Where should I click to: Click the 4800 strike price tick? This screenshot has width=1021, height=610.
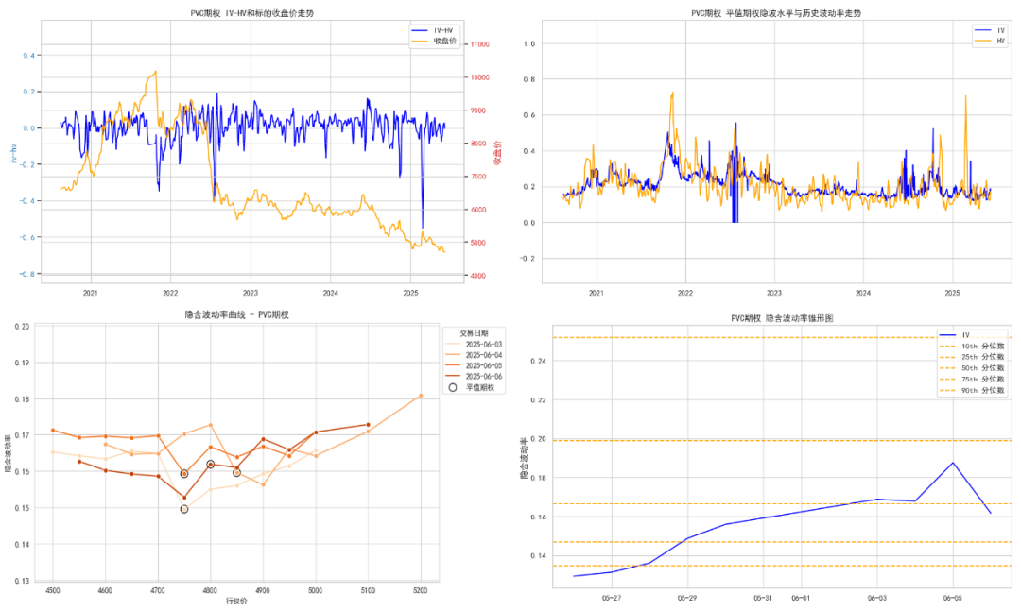tap(210, 590)
